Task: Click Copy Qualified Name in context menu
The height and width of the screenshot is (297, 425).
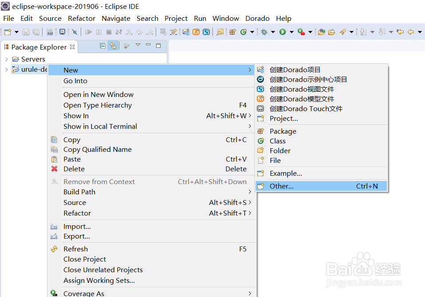Action: pyautogui.click(x=152, y=149)
